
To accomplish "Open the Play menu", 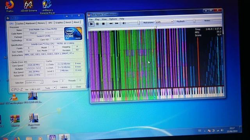I will (97, 19).
